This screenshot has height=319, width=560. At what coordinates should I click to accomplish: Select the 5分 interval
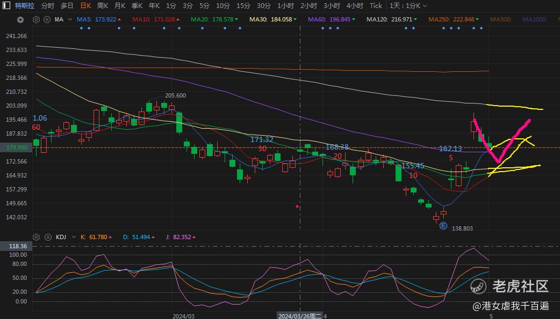click(204, 6)
